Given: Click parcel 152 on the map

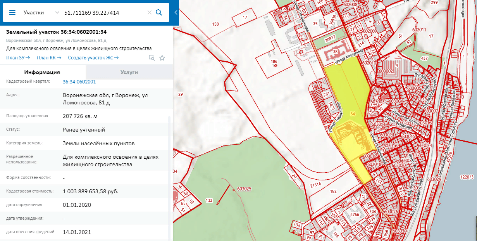Looking at the screenshot, I should (333, 191).
